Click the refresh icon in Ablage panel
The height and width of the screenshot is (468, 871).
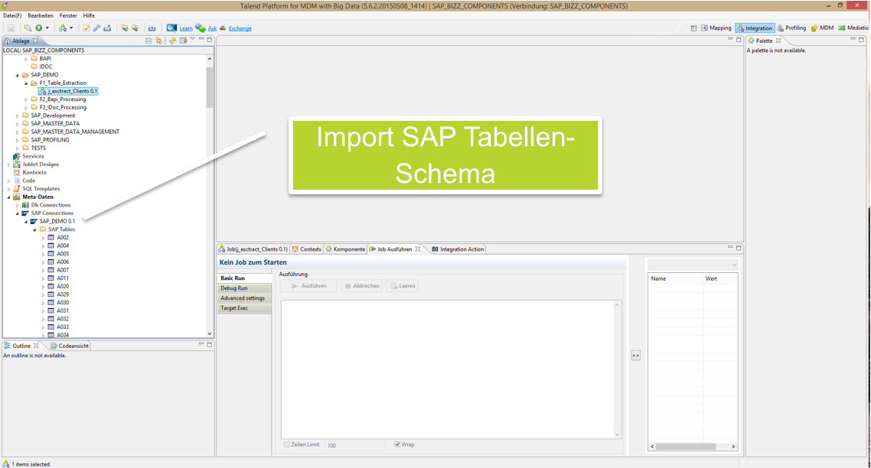tap(172, 41)
